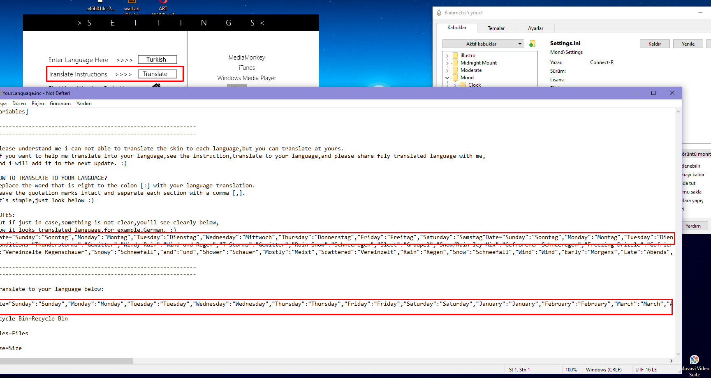Select the a46b014c-2... desktop icon label
Viewport: 711px width, 378px height.
[x=100, y=9]
